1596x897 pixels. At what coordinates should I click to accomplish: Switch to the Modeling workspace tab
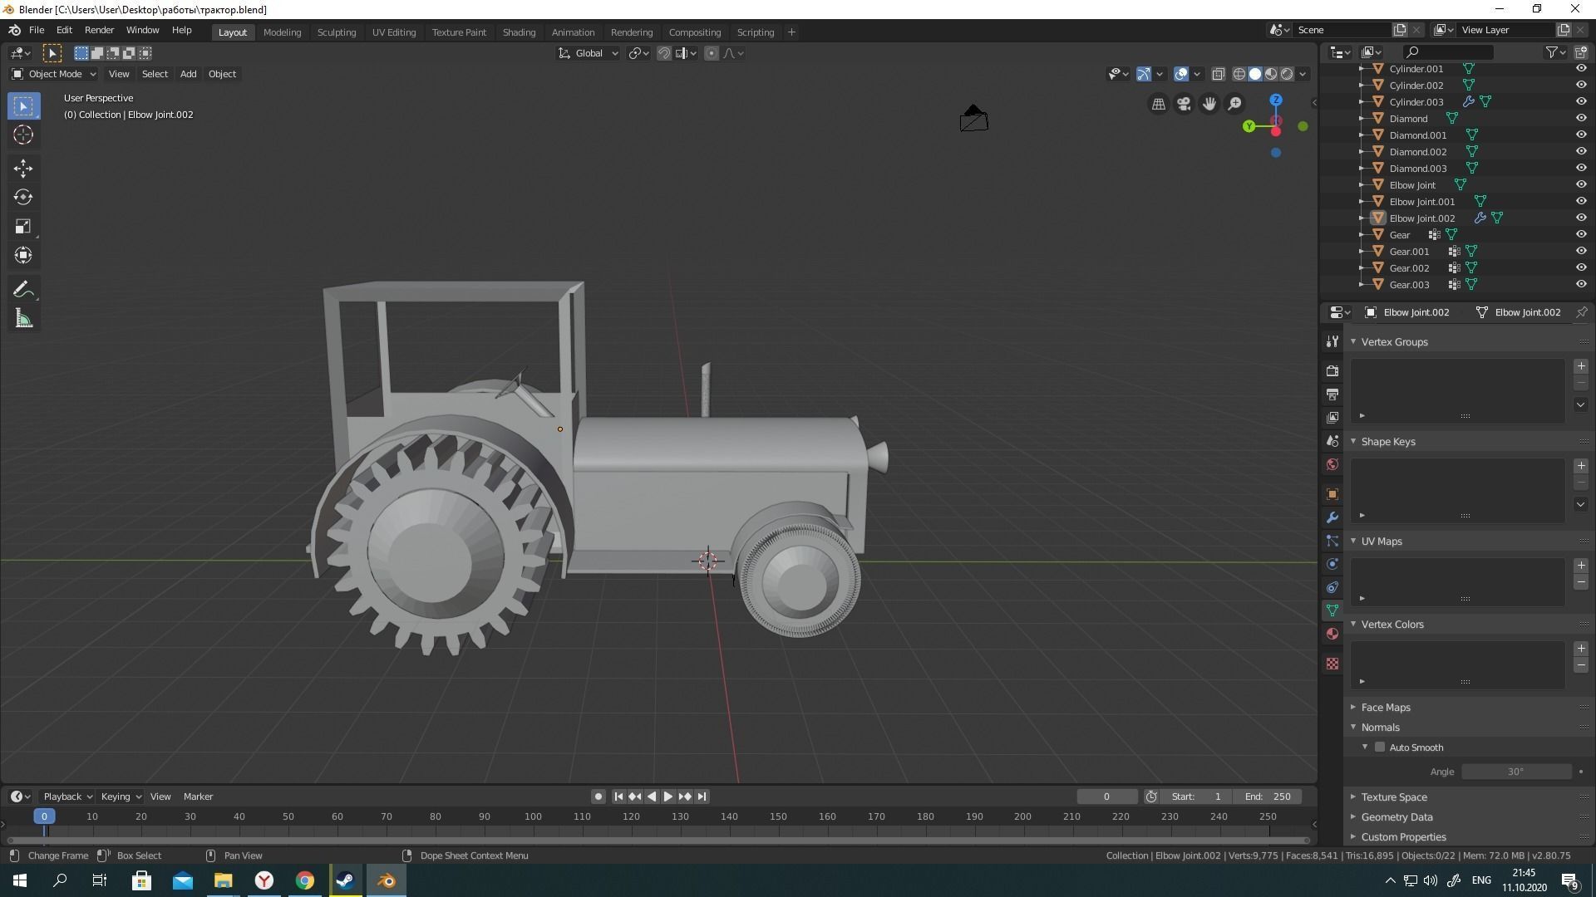(x=283, y=32)
